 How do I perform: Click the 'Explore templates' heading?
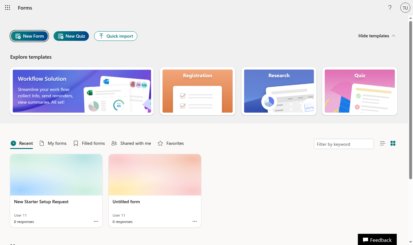pos(31,57)
